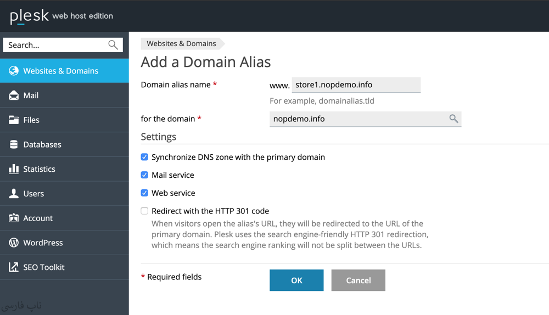Click the Domain alias name input field

[x=356, y=85]
